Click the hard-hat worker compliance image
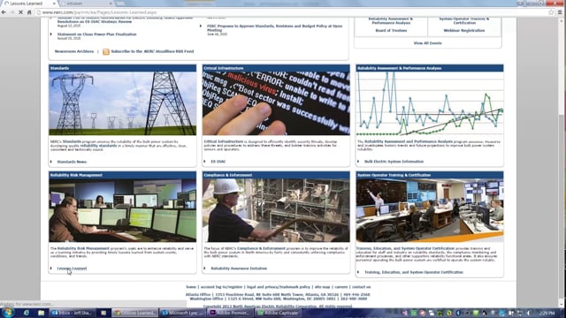Image resolution: width=566 pixels, height=318 pixels. [x=276, y=210]
